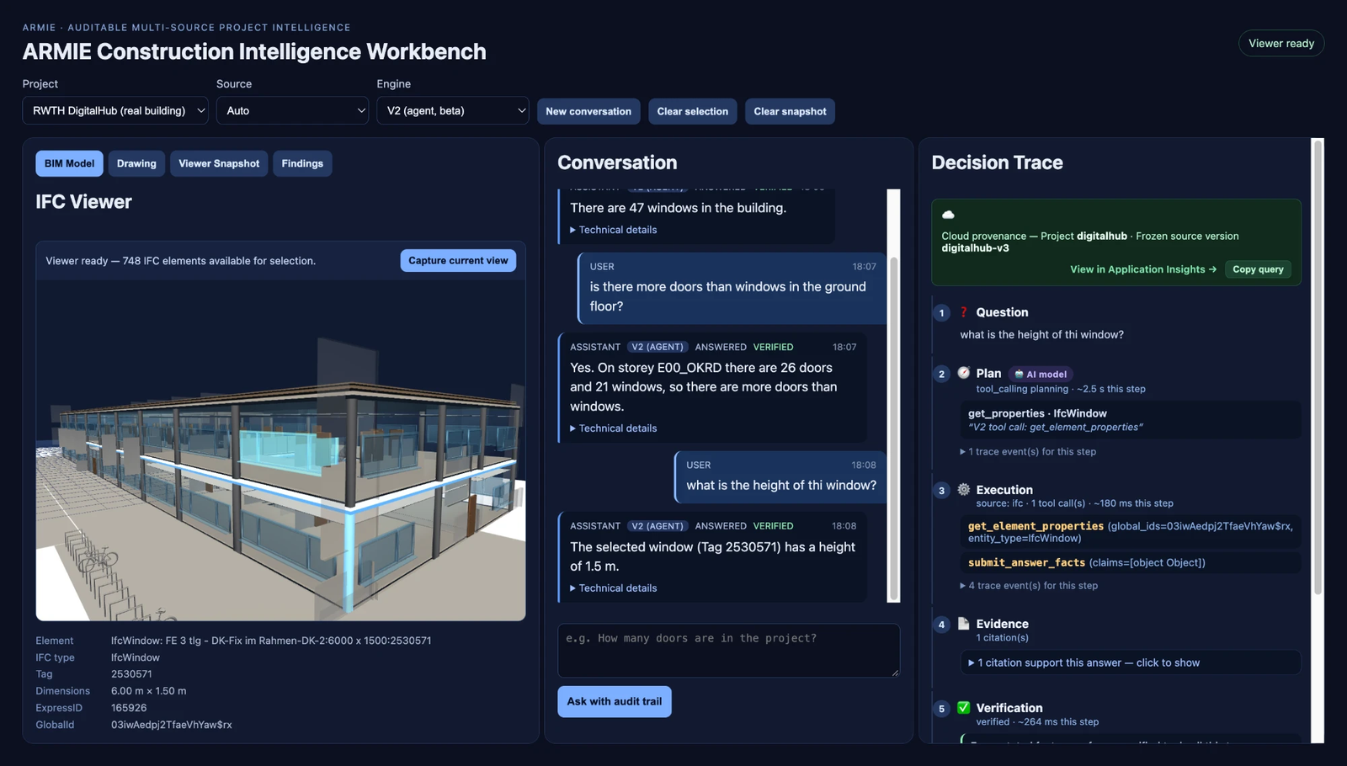Viewport: 1347px width, 766px height.
Task: Click the Copy query button
Action: pyautogui.click(x=1258, y=269)
